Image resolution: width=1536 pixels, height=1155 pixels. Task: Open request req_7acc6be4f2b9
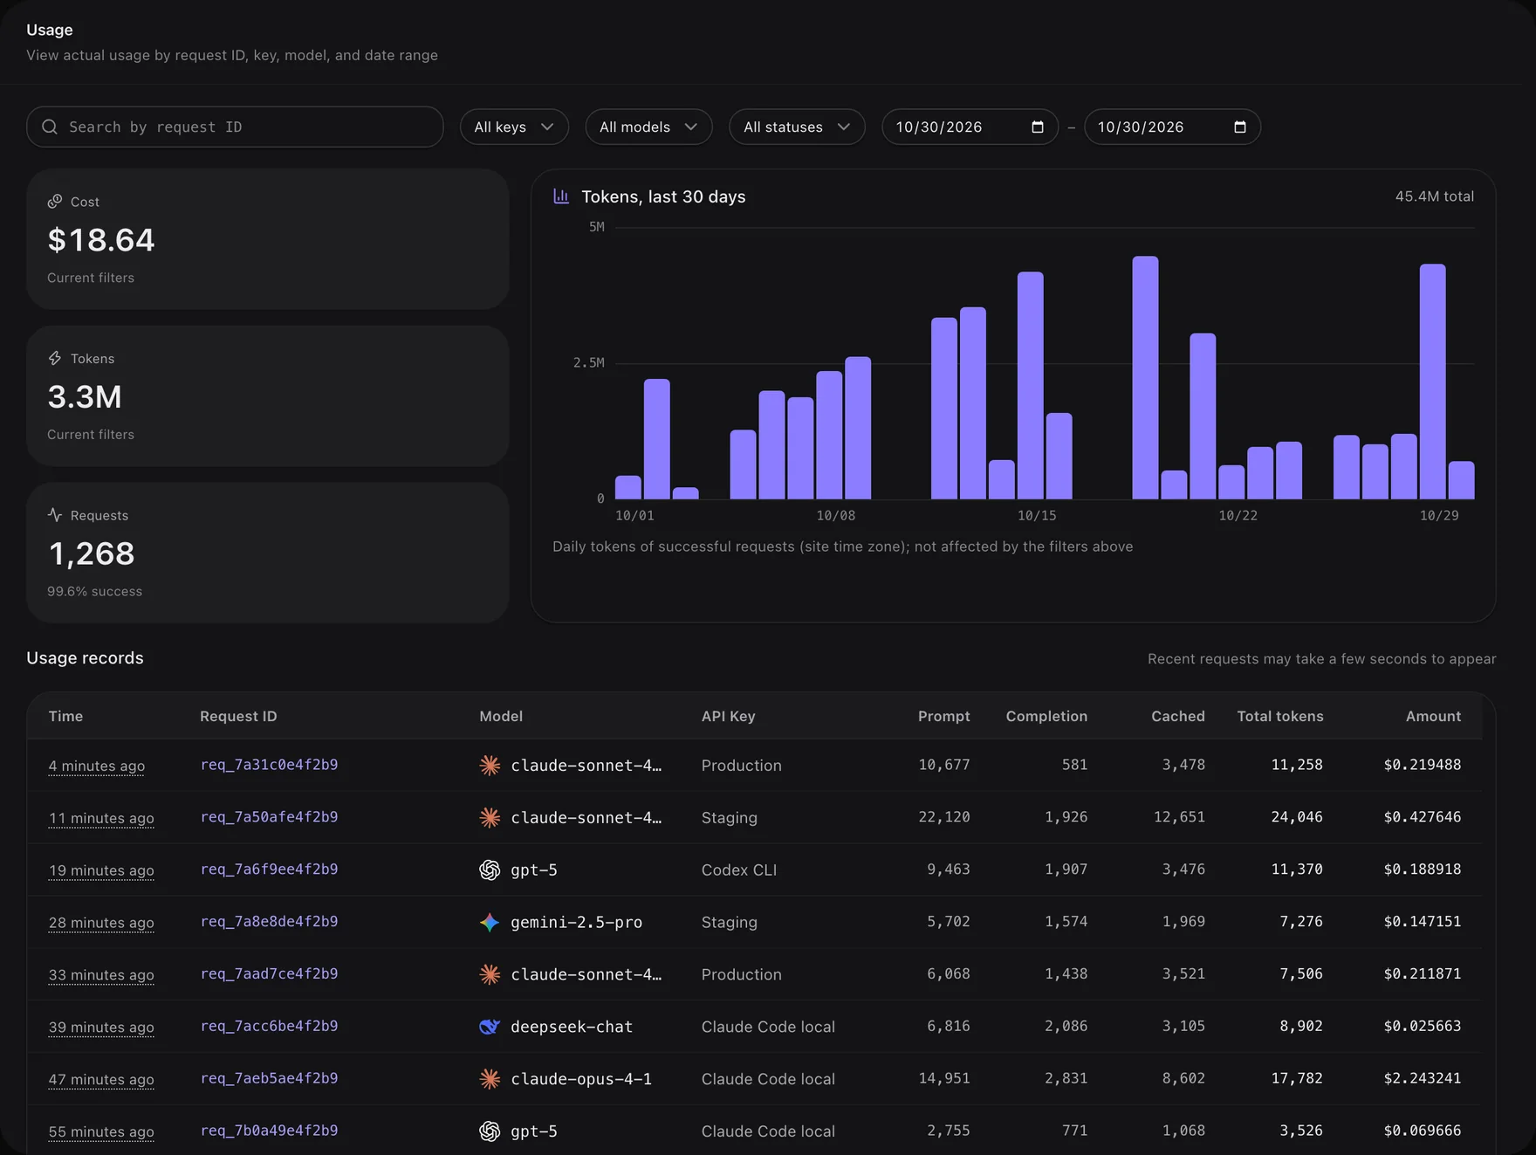(269, 1027)
